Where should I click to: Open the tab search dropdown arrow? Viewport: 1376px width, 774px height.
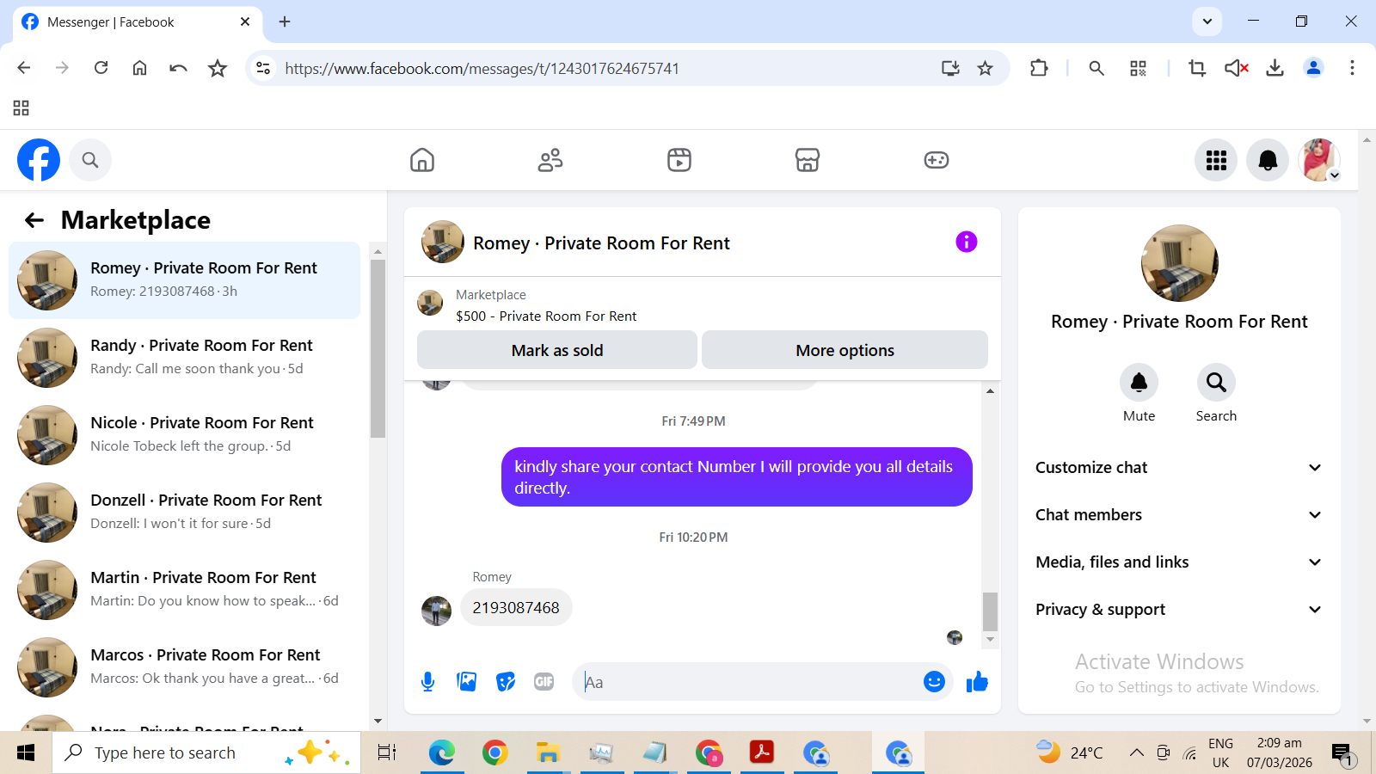pos(1207,21)
